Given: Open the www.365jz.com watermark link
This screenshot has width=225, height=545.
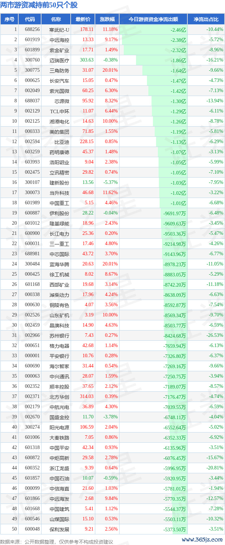Looking at the screenshot, I should point(202,540).
